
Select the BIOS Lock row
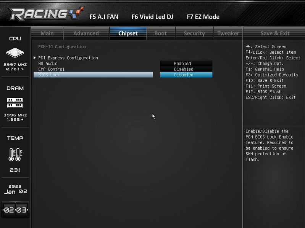pyautogui.click(x=93, y=75)
